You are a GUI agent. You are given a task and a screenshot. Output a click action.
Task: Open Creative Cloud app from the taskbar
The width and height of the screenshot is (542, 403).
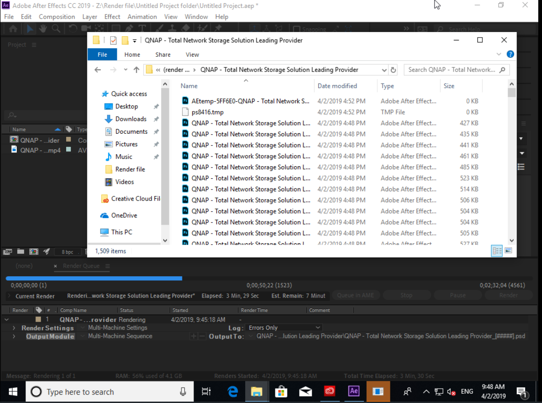point(329,391)
